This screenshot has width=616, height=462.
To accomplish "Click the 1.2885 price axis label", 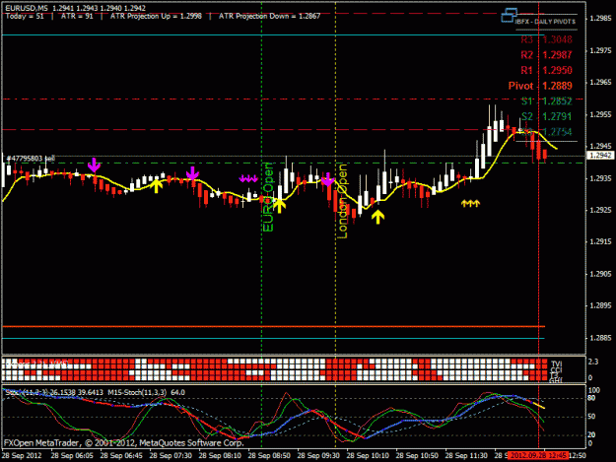I will pyautogui.click(x=600, y=338).
